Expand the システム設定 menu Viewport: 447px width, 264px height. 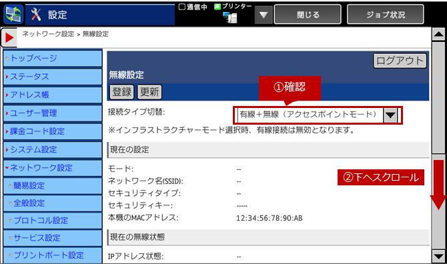[53, 149]
